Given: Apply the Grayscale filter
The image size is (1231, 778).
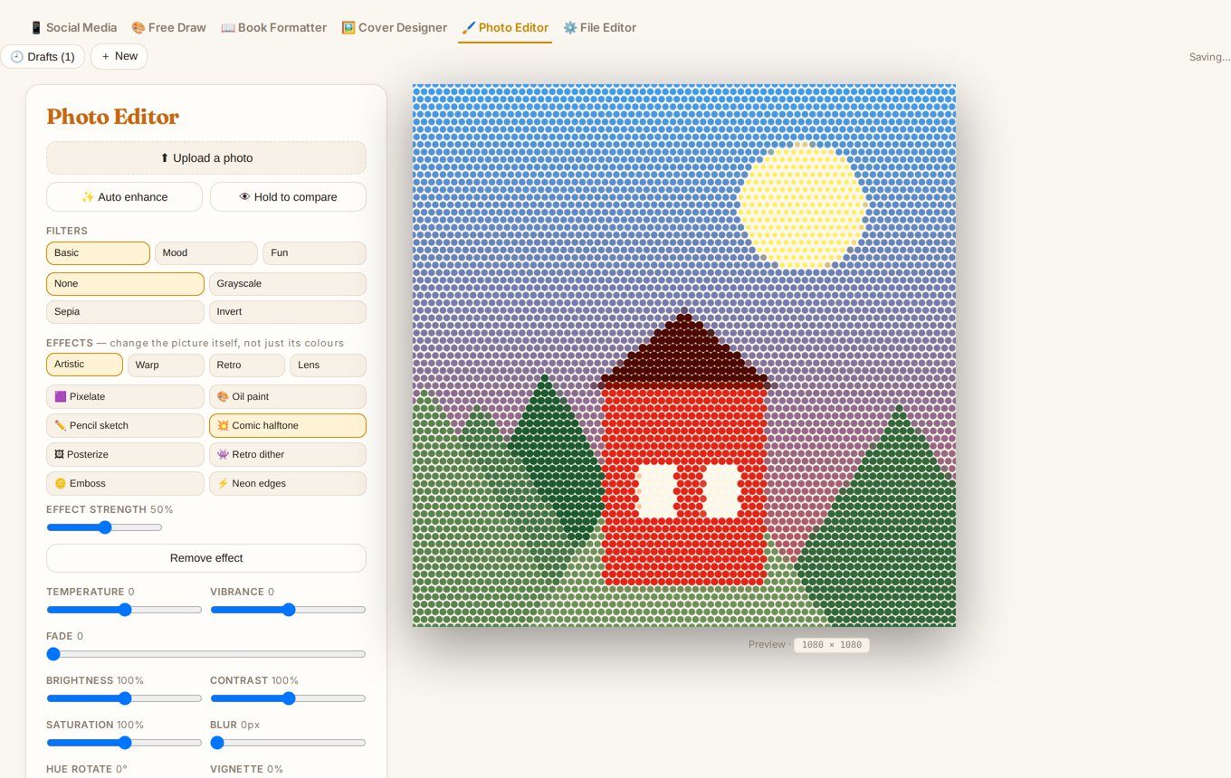Looking at the screenshot, I should click(288, 284).
